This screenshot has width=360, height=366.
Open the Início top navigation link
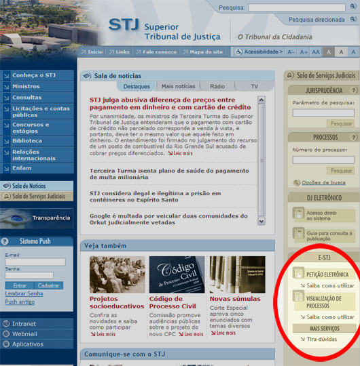pyautogui.click(x=92, y=52)
